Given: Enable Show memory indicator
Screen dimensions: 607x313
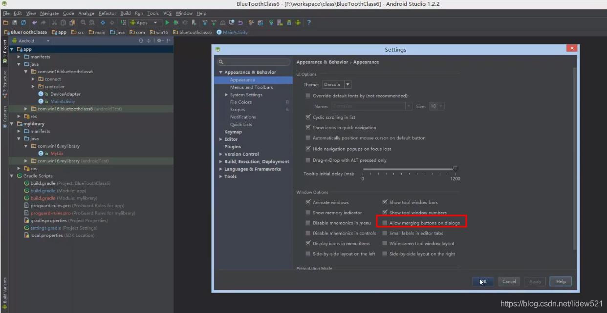Looking at the screenshot, I should tap(308, 212).
